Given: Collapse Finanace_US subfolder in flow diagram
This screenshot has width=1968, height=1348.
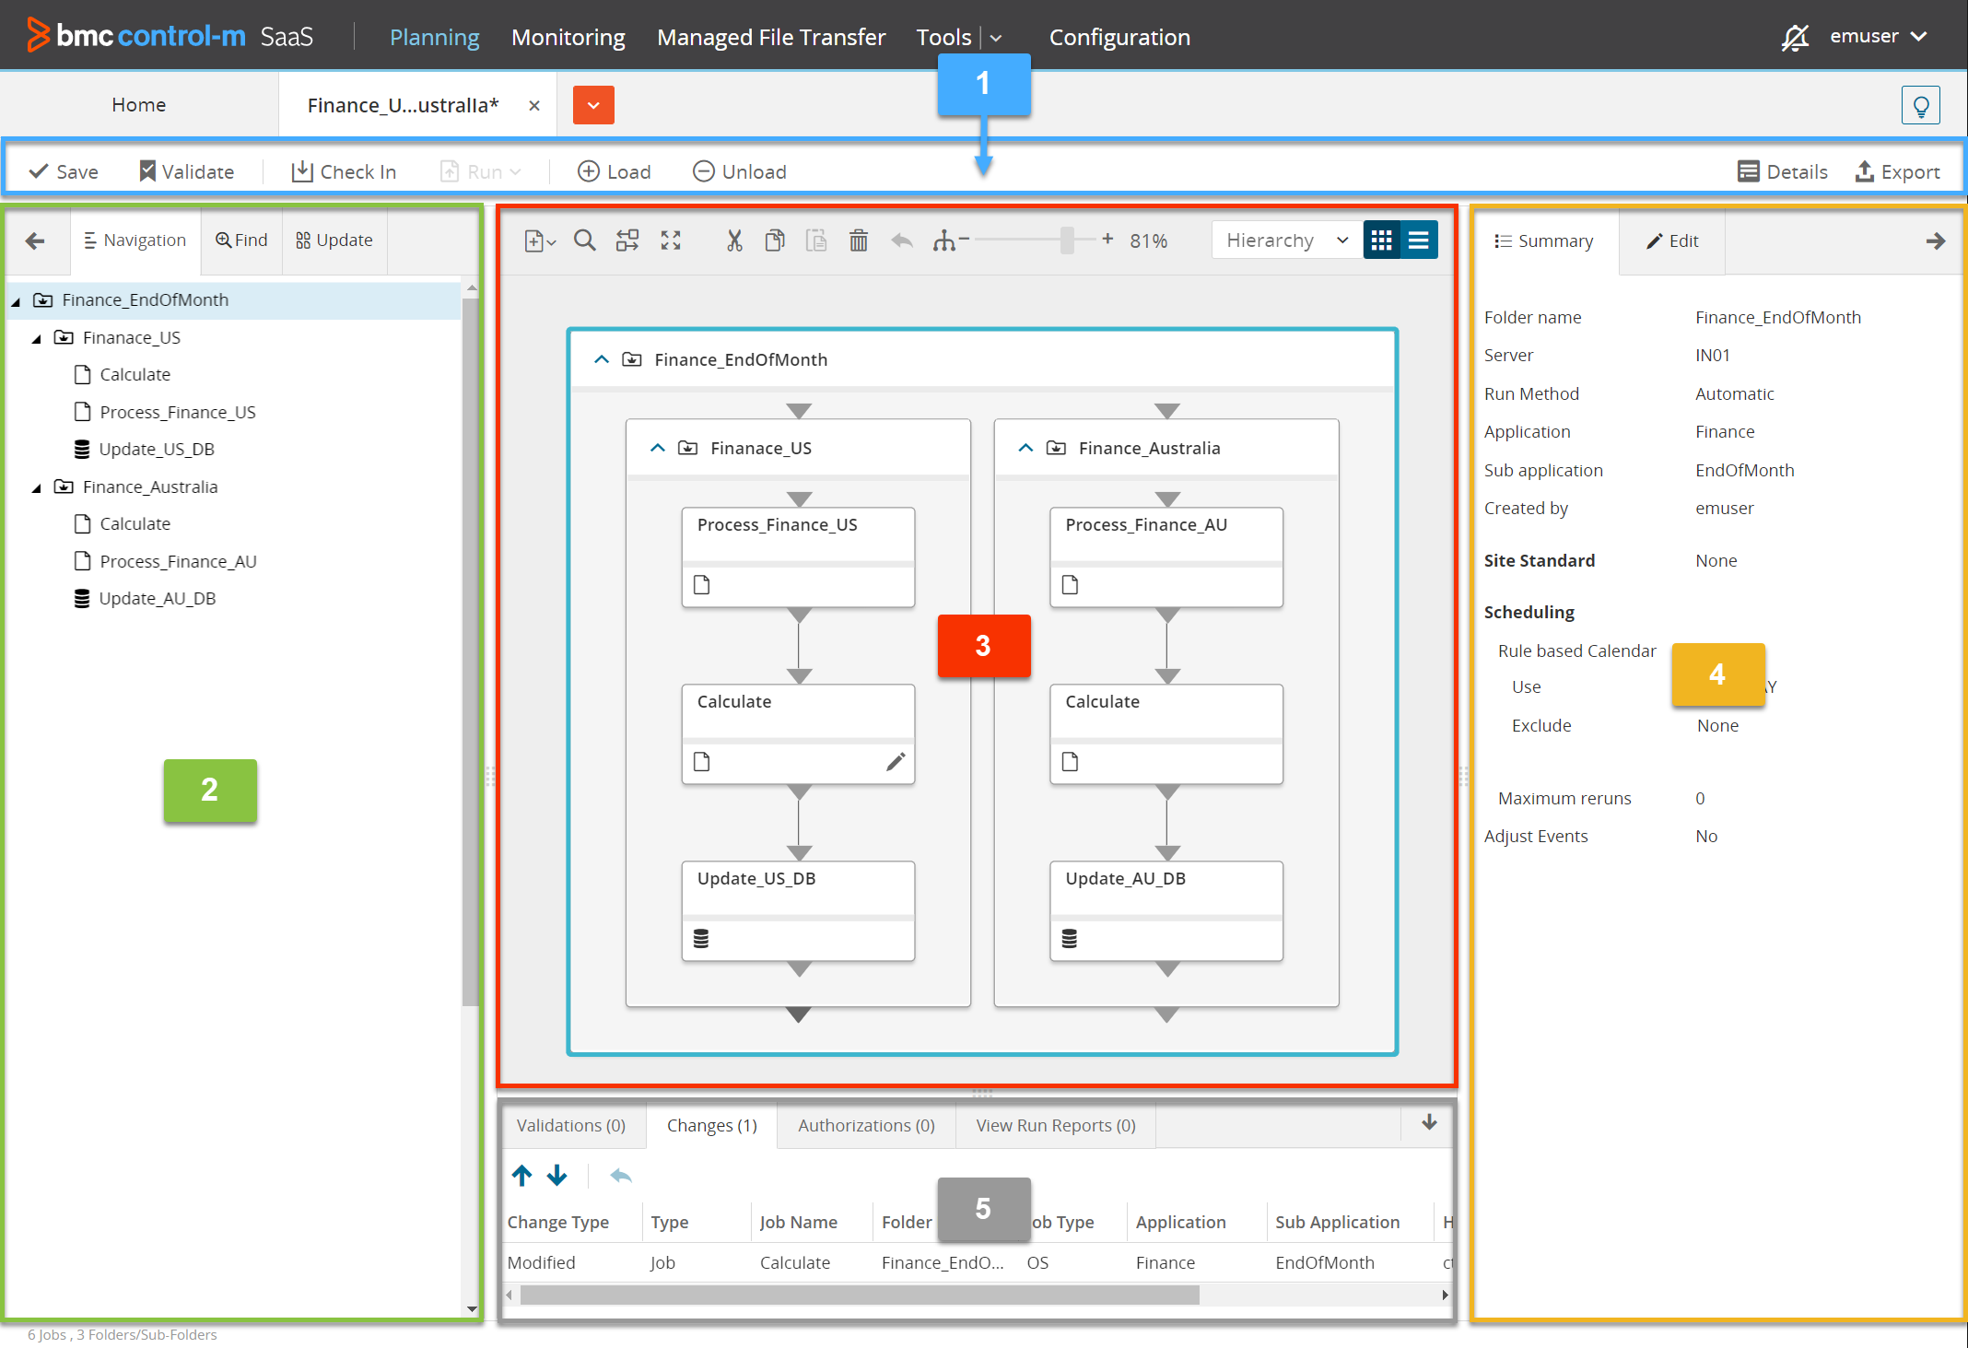Looking at the screenshot, I should 657,448.
